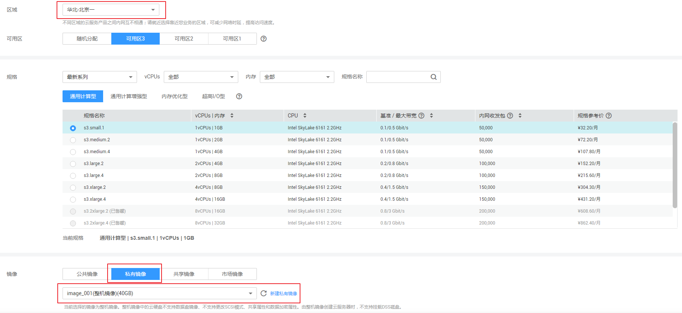Click price ¥72.20/月 in s3.medium.2 row
682x313 pixels.
click(x=588, y=140)
